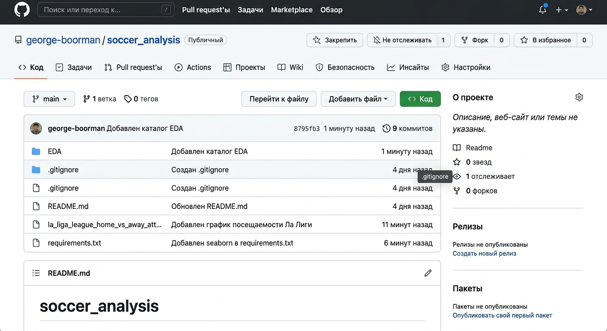Screen dimensions: 607x331
Task: Open the 1 отслеживает watchers link
Action: 484,176
